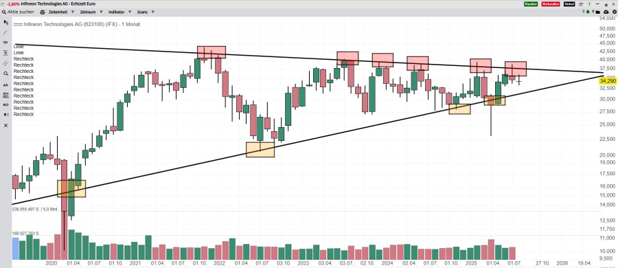Toggle the green alarm bell
The width and height of the screenshot is (618, 268).
pos(588,12)
